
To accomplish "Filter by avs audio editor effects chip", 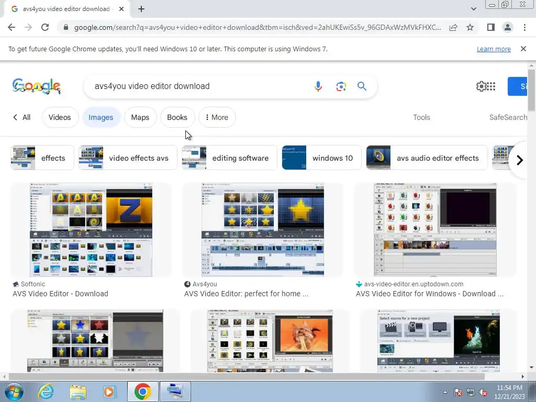I will click(427, 158).
